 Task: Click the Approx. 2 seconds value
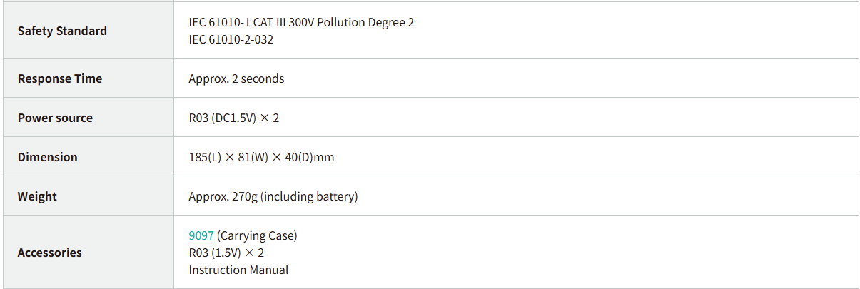pos(236,78)
